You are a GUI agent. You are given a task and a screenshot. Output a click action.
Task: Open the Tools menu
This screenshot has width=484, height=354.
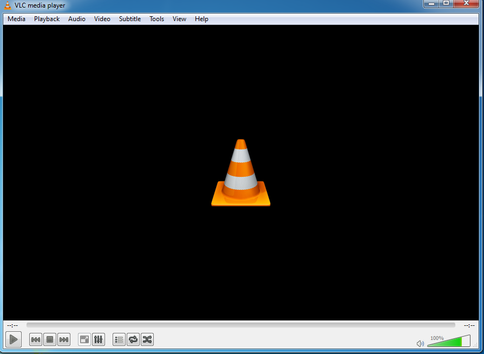pos(157,19)
